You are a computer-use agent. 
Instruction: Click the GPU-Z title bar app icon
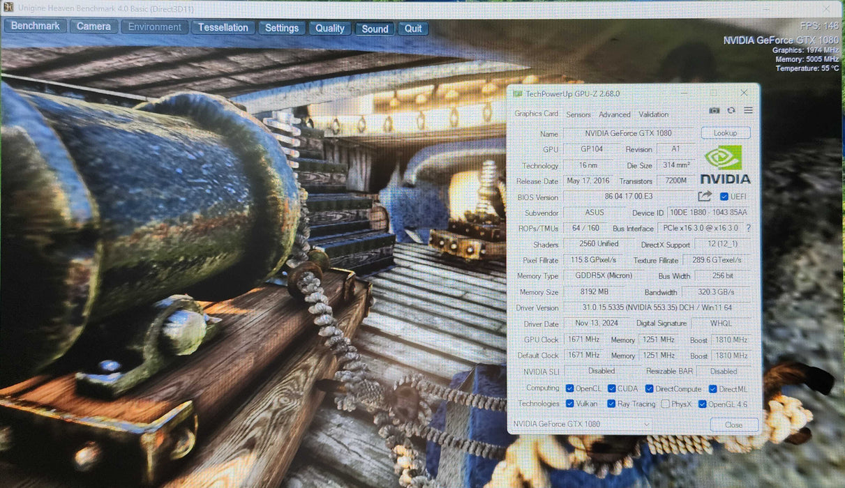coord(517,93)
